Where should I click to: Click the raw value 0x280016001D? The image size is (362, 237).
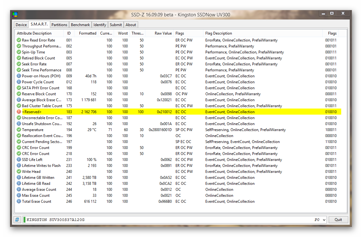[x=160, y=130]
